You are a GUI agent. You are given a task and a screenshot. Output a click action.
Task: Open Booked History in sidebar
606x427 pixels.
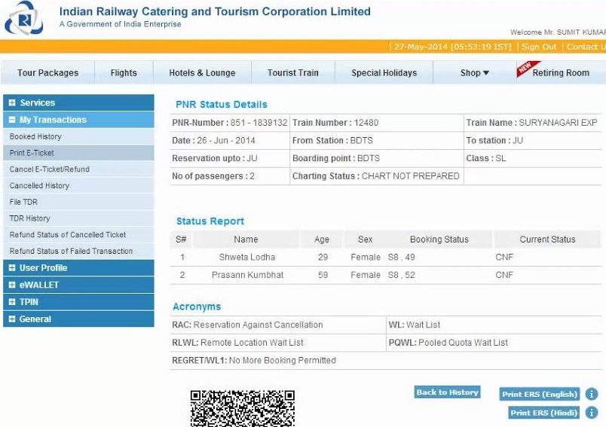pyautogui.click(x=78, y=136)
